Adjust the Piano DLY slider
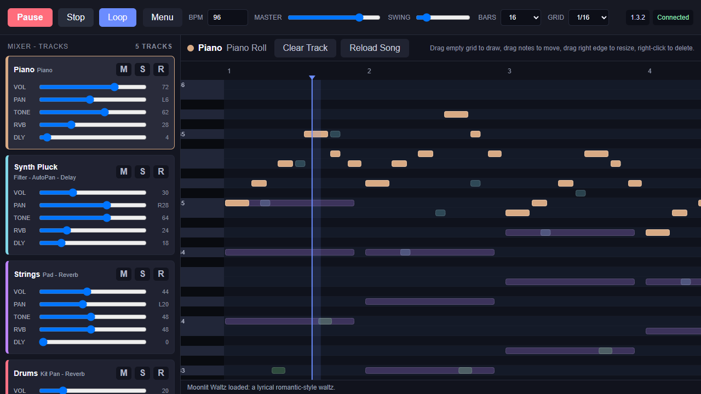The image size is (701, 394). click(x=93, y=137)
